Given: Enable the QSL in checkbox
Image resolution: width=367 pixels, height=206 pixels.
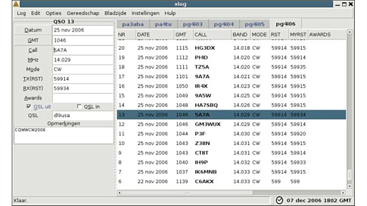Looking at the screenshot, I should tap(80, 107).
